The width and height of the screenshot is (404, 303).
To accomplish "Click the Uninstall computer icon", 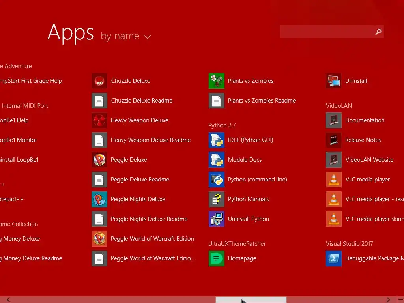I will (334, 81).
